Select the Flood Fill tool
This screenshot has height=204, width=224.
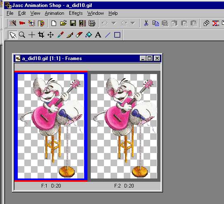(89, 35)
